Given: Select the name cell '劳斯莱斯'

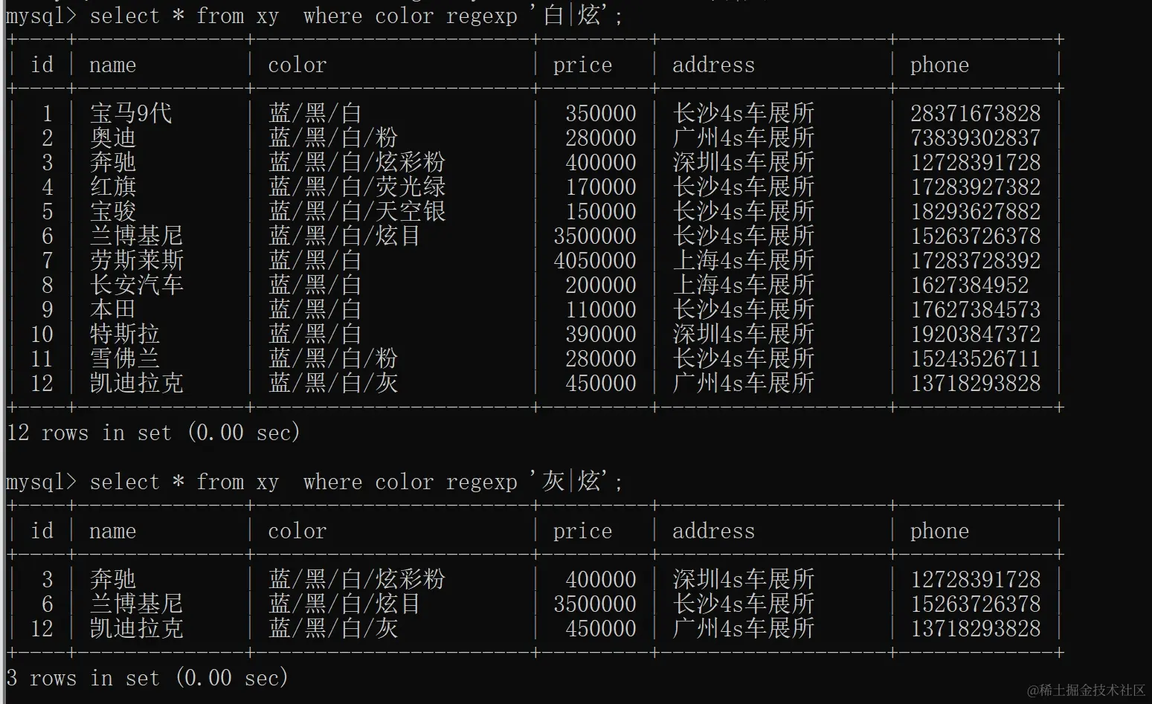Looking at the screenshot, I should point(137,260).
